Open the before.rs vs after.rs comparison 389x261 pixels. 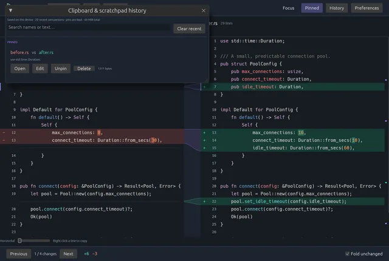[x=19, y=69]
